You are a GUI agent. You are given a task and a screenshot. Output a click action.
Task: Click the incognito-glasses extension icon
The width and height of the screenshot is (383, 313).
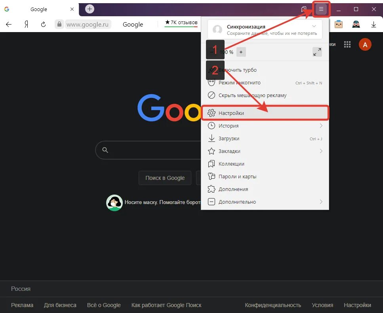pyautogui.click(x=356, y=24)
